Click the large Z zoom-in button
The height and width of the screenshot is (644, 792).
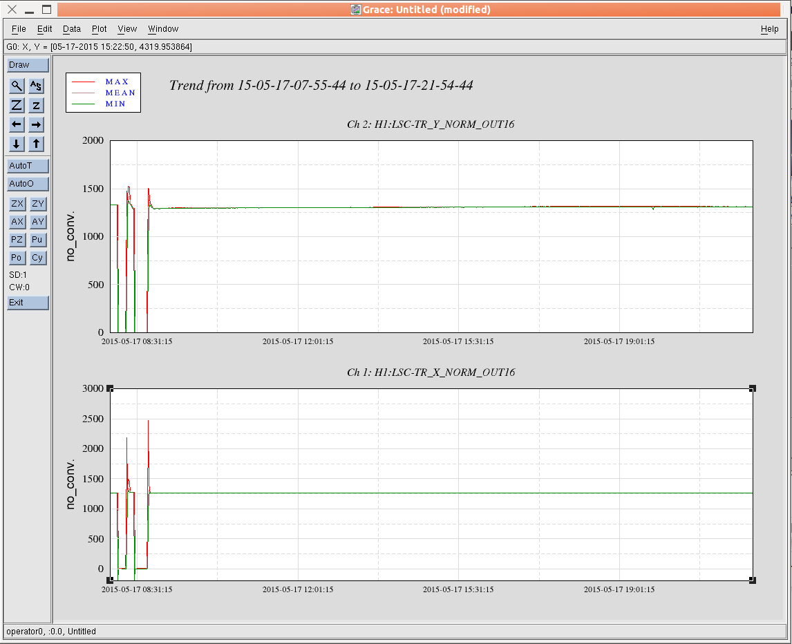pyautogui.click(x=17, y=105)
